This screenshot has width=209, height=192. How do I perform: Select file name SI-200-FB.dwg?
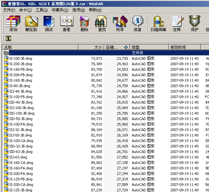tap(21, 75)
